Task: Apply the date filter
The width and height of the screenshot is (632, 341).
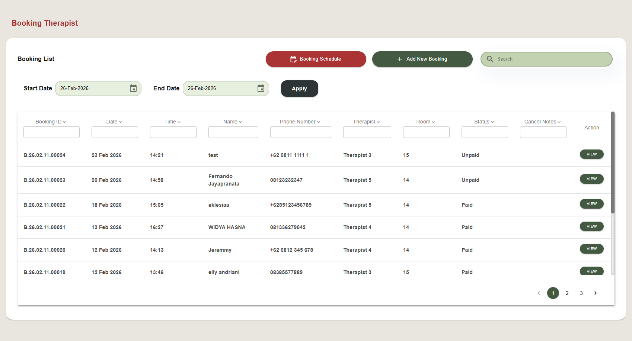Action: 300,89
